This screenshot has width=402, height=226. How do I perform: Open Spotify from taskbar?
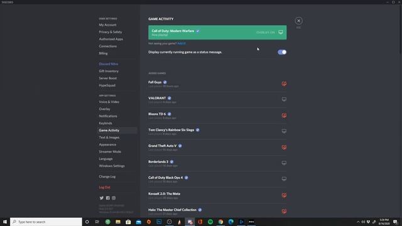(210, 222)
